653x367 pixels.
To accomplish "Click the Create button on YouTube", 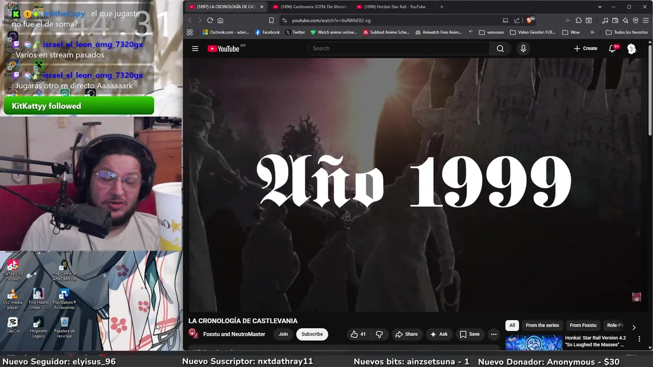I will (x=585, y=48).
